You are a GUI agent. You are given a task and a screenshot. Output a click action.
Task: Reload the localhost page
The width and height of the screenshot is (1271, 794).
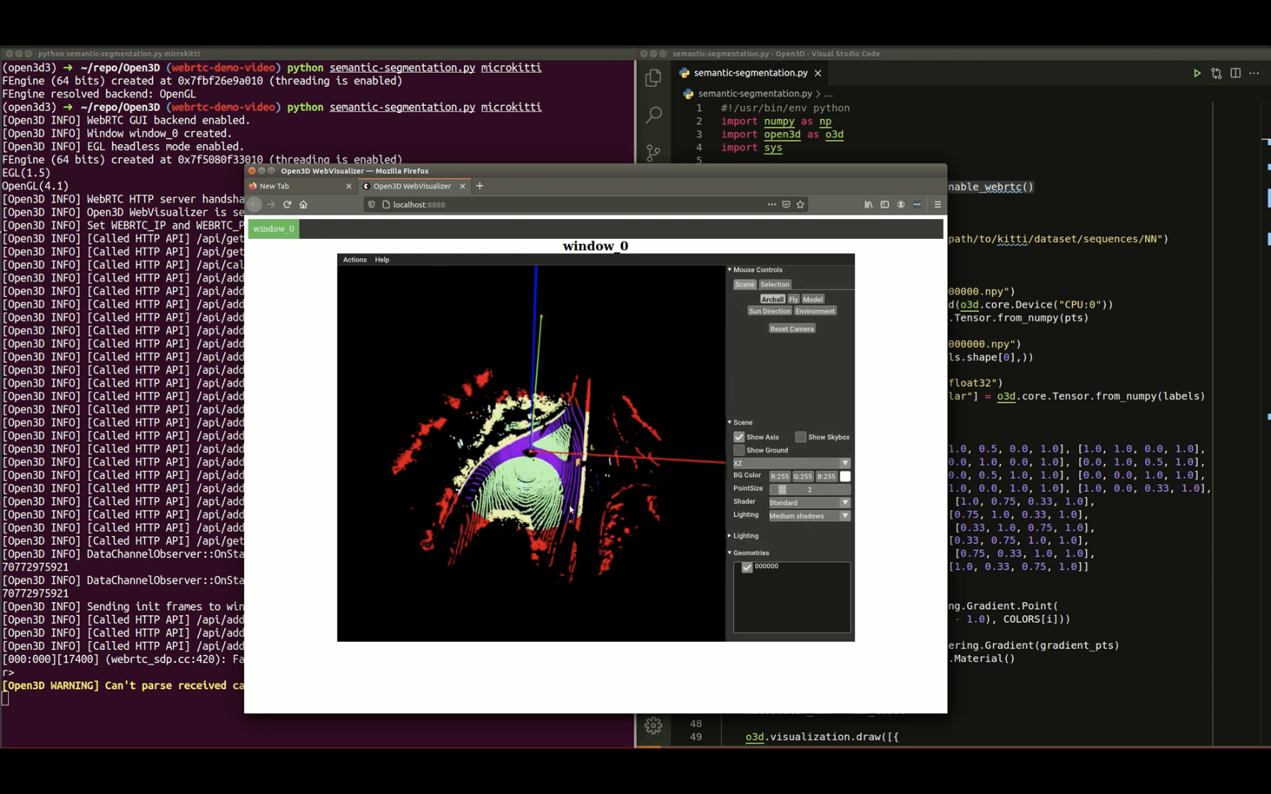coord(288,204)
